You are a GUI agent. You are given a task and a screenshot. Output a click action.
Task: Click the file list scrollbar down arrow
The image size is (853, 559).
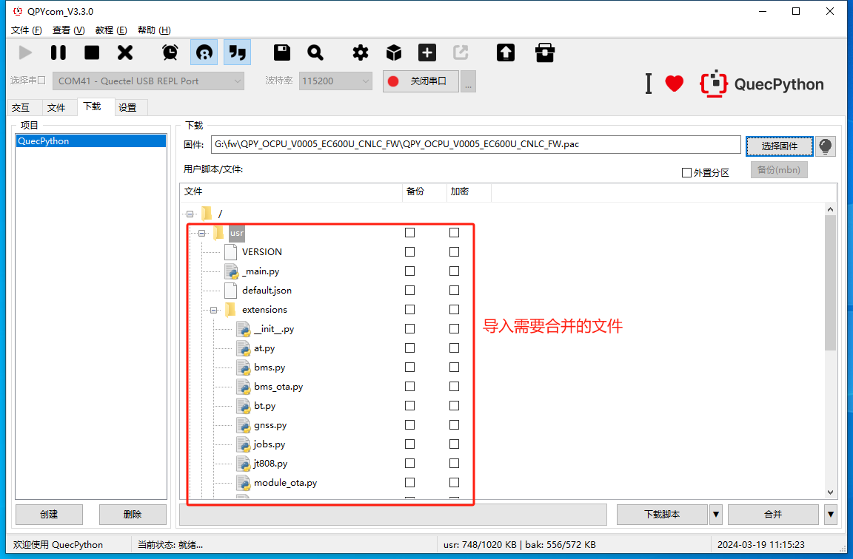tap(830, 492)
